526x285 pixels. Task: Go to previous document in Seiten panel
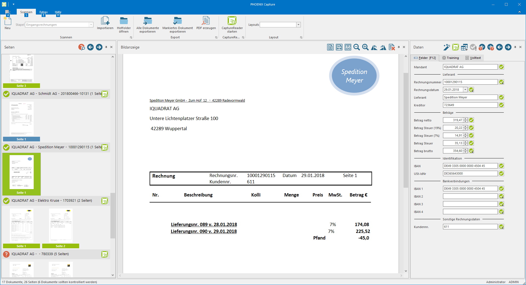pyautogui.click(x=90, y=47)
